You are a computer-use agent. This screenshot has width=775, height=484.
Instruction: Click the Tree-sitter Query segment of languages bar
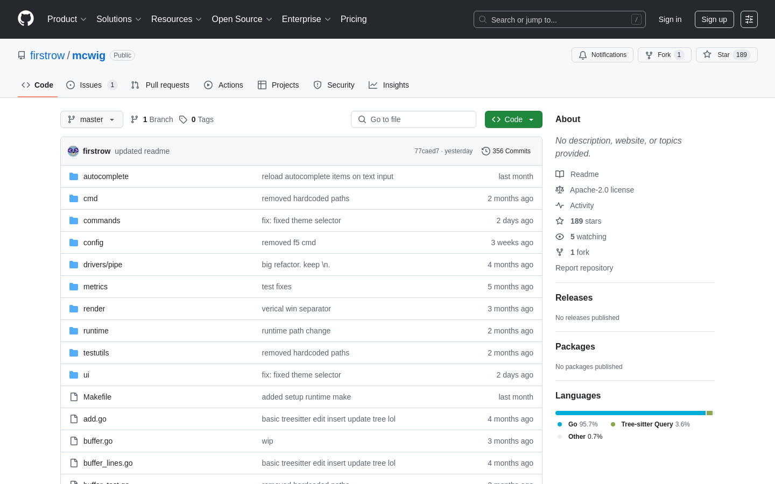point(709,413)
